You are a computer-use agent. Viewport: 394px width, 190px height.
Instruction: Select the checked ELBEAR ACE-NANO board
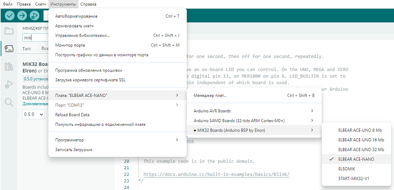coord(356,159)
